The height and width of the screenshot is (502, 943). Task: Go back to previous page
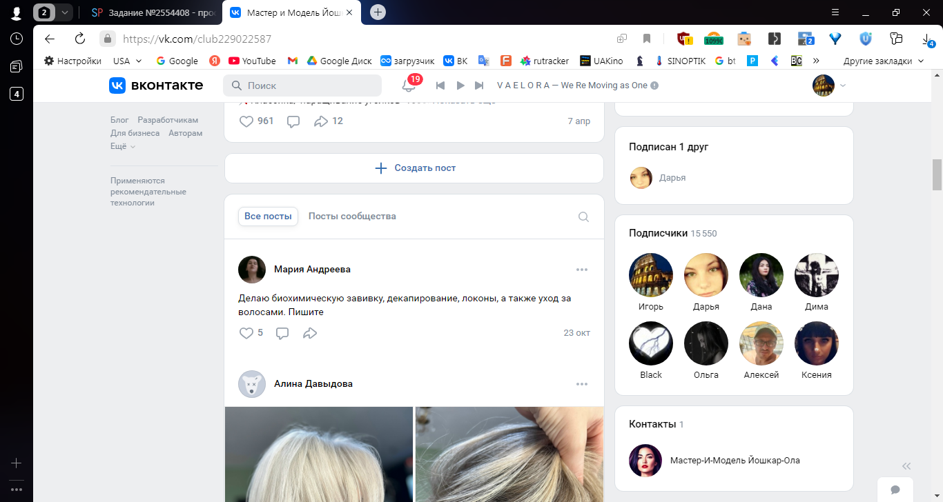50,39
